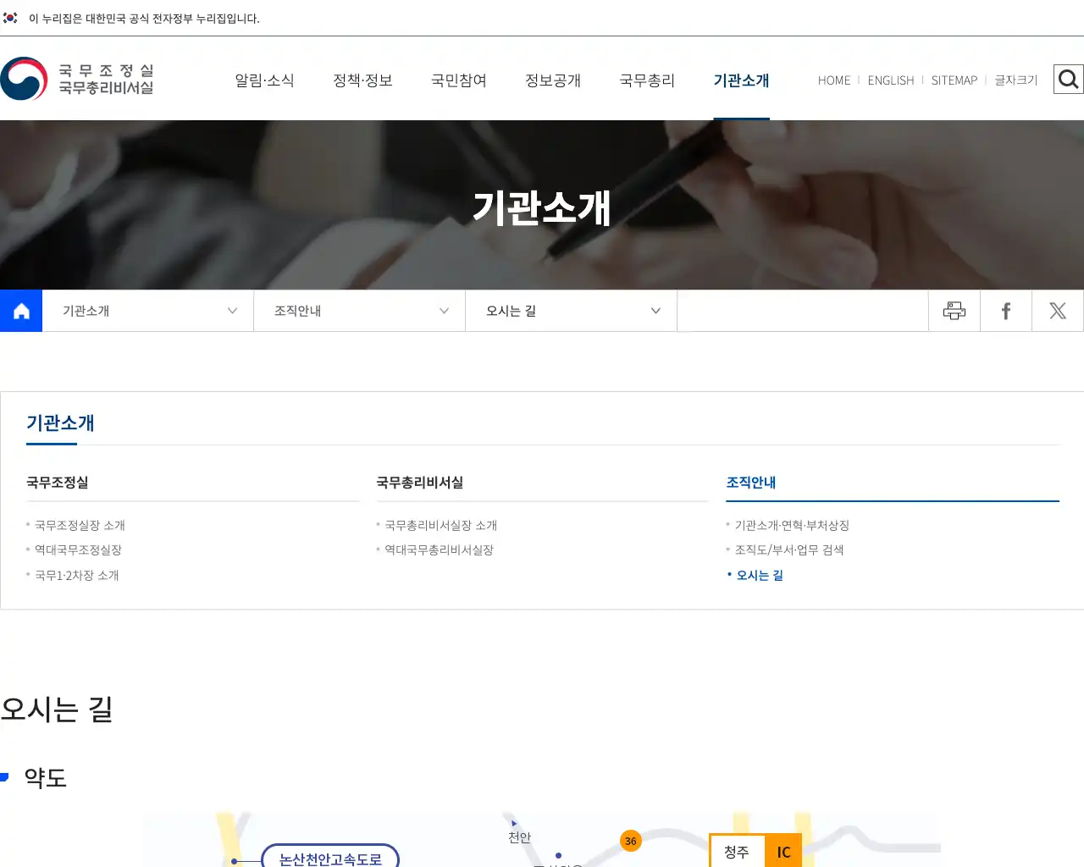Open 국무조정실장 소개 link

point(80,525)
